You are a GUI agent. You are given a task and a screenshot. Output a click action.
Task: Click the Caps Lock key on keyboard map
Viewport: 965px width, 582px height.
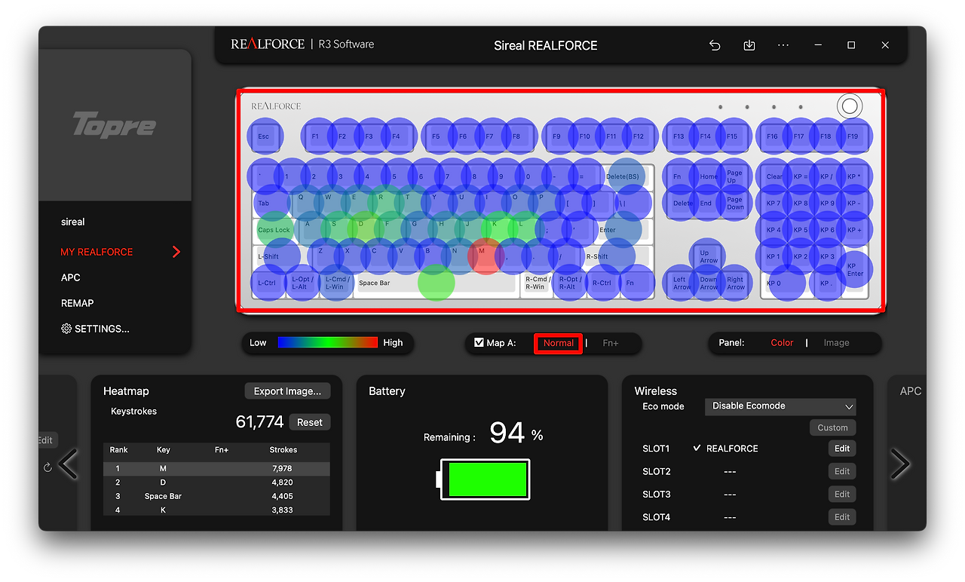click(x=274, y=230)
